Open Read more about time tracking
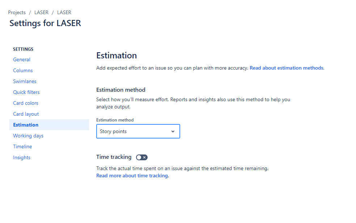Image resolution: width=356 pixels, height=223 pixels. point(132,175)
